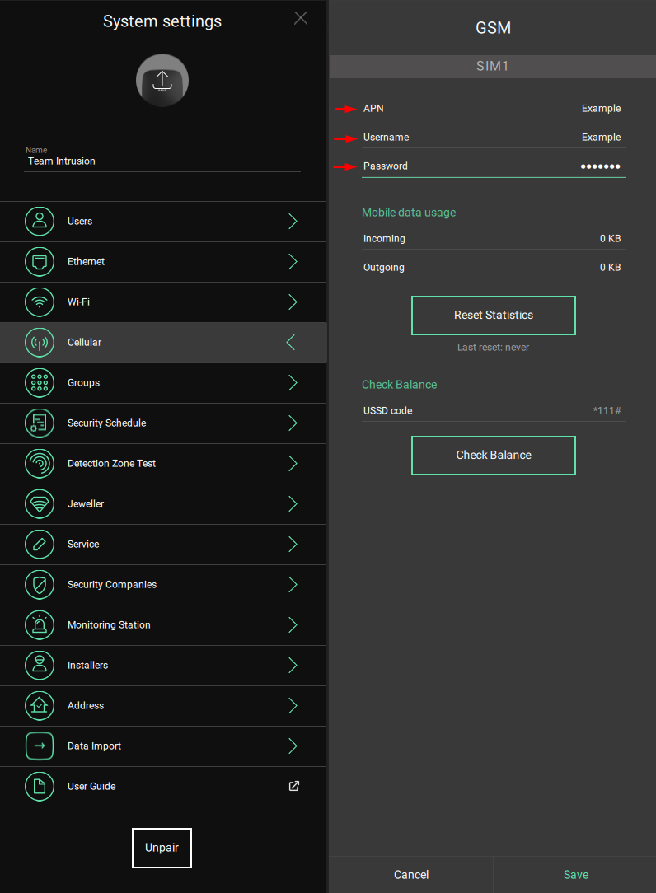Collapse the Cellular menu chevron
Screen dimensions: 656x893
coord(291,342)
